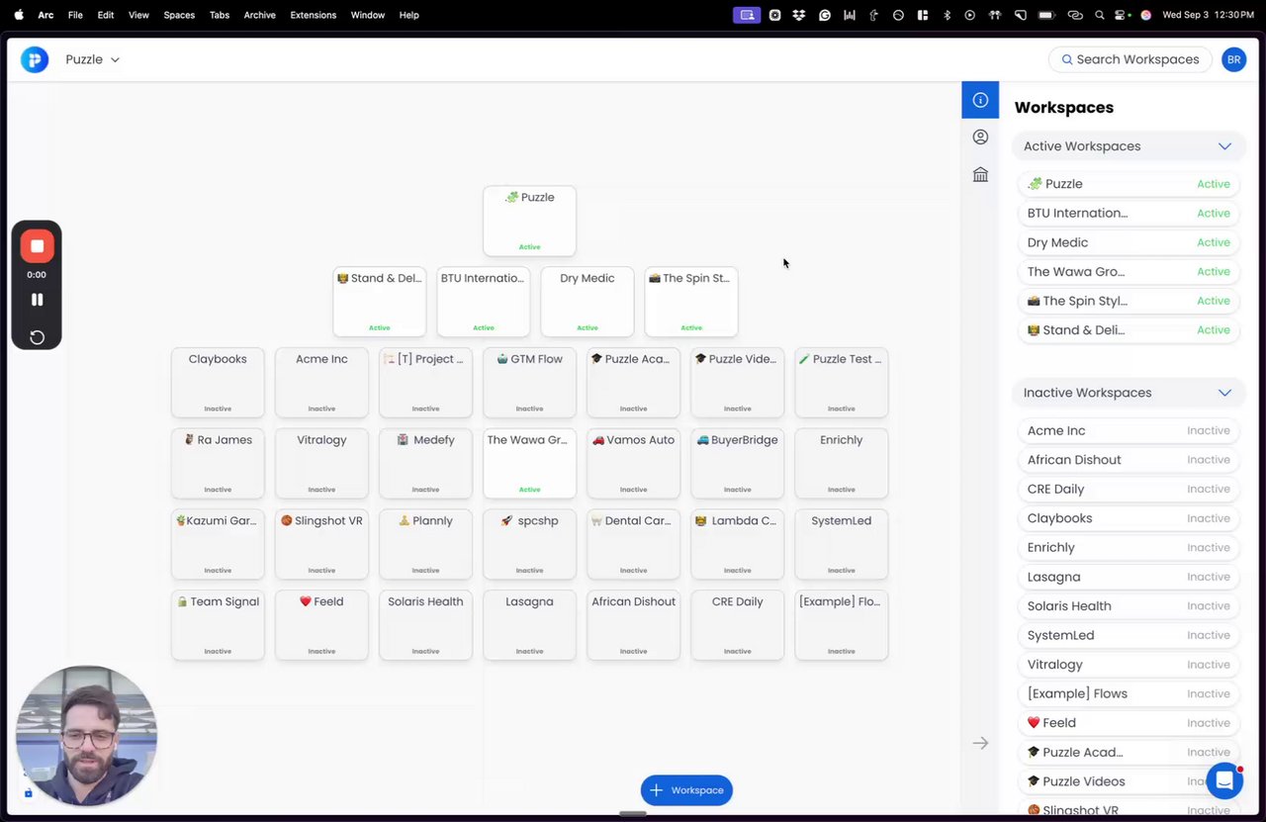The width and height of the screenshot is (1266, 822).
Task: Open the BuyerBridge workspace card
Action: (x=738, y=464)
